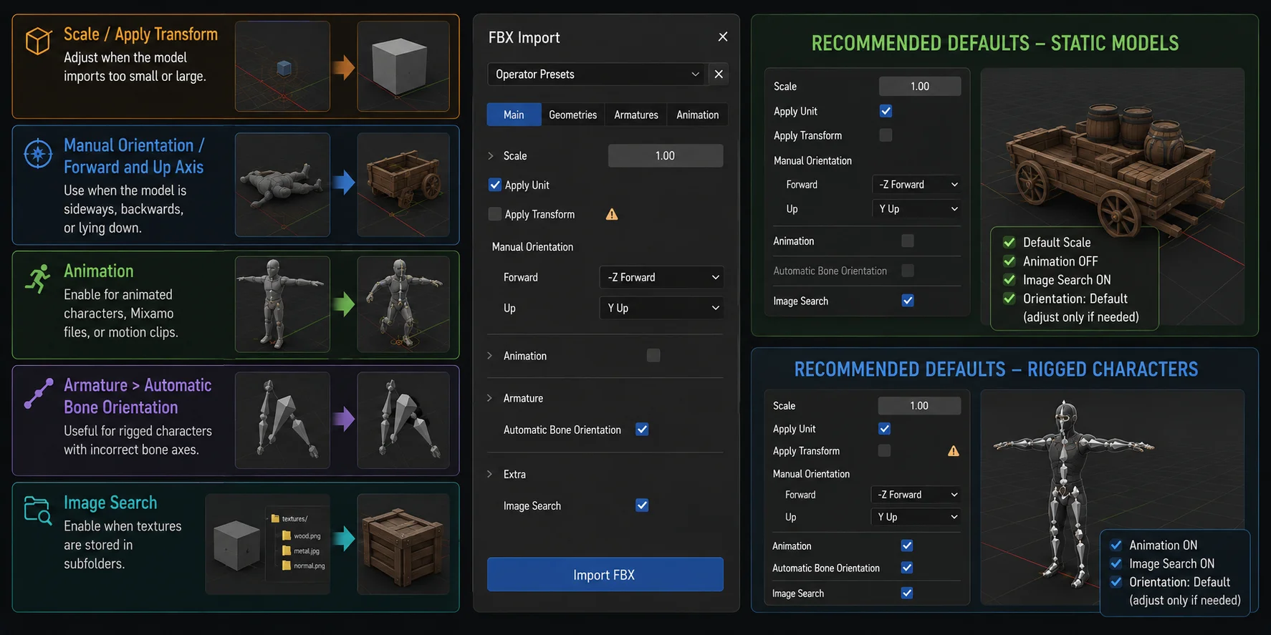The image size is (1271, 635).
Task: Click the large gray cube thumbnail in Scale card
Action: pyautogui.click(x=403, y=66)
